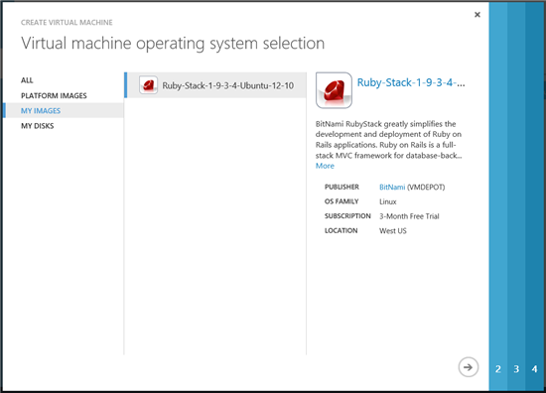Click the BitNami RubyStack description paragraph
Screen dimensions: 546x393
click(x=389, y=140)
